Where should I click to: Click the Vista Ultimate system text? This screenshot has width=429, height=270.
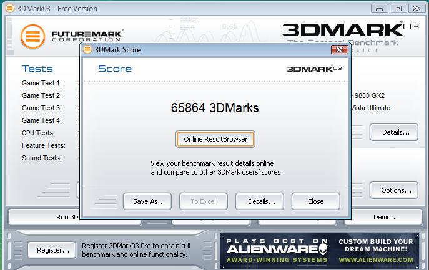pyautogui.click(x=371, y=108)
